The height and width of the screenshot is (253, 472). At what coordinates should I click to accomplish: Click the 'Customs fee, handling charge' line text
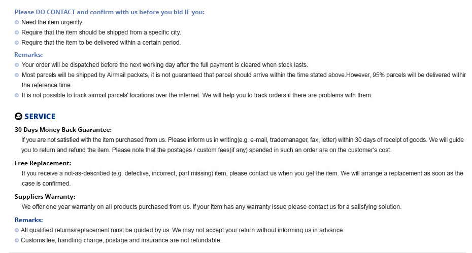121,240
